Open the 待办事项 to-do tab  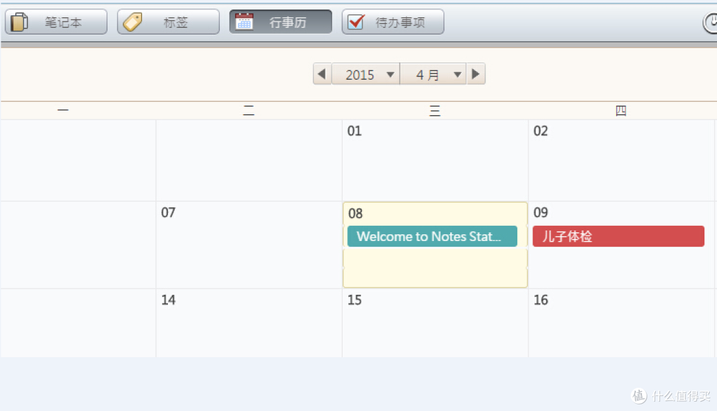tap(393, 22)
